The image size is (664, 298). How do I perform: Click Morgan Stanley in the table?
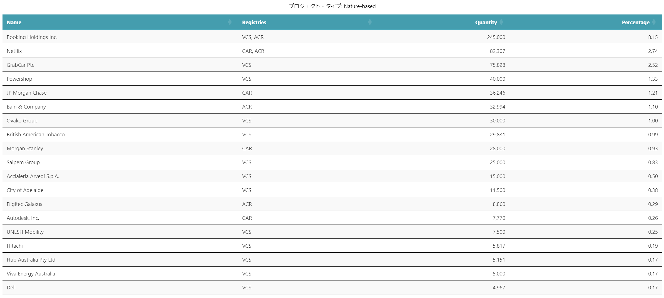(x=25, y=149)
